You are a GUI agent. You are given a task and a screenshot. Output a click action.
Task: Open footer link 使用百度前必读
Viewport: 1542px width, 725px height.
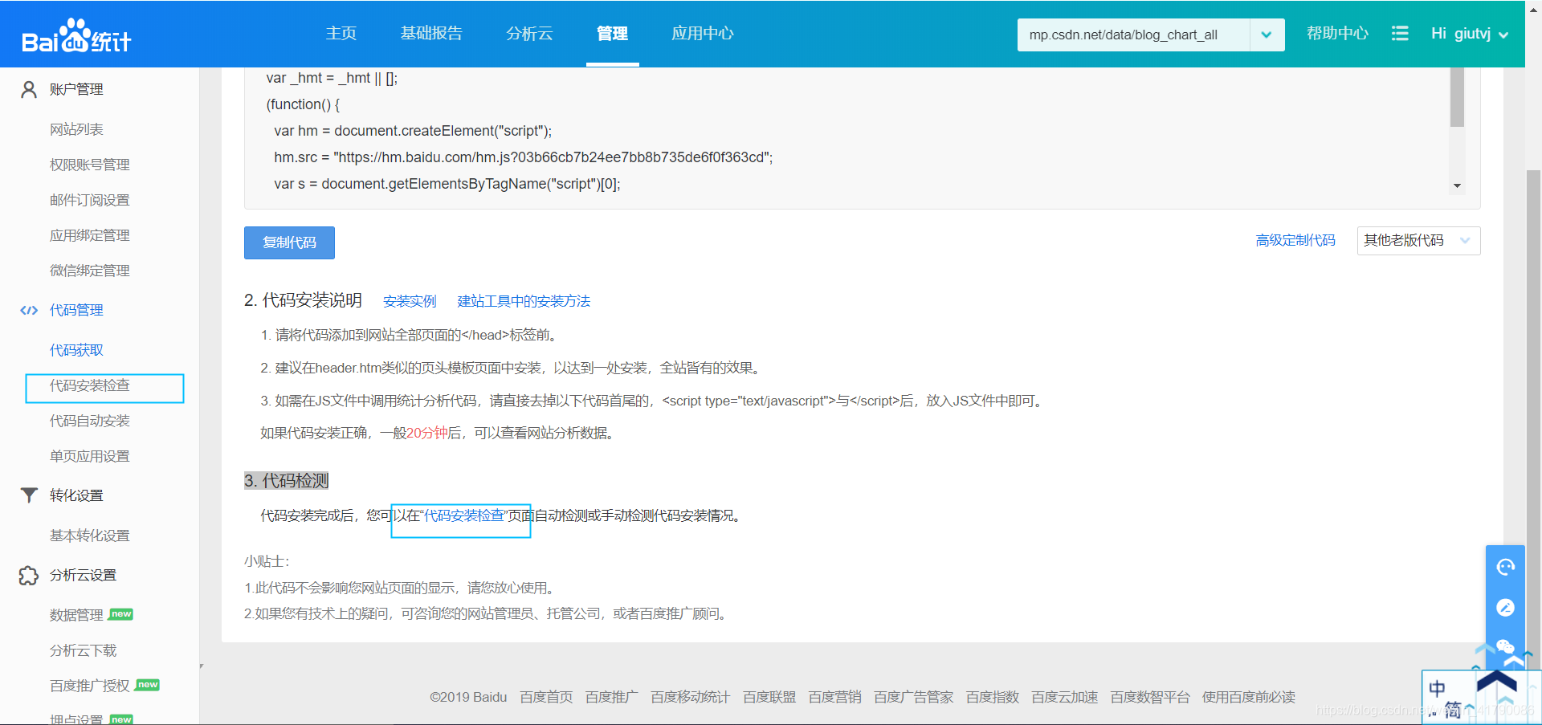click(x=1249, y=697)
